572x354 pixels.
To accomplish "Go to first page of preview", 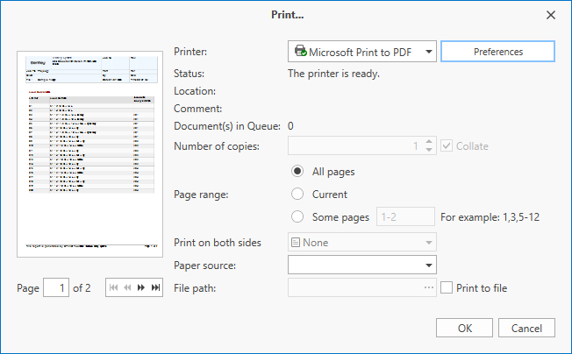I will tap(113, 287).
